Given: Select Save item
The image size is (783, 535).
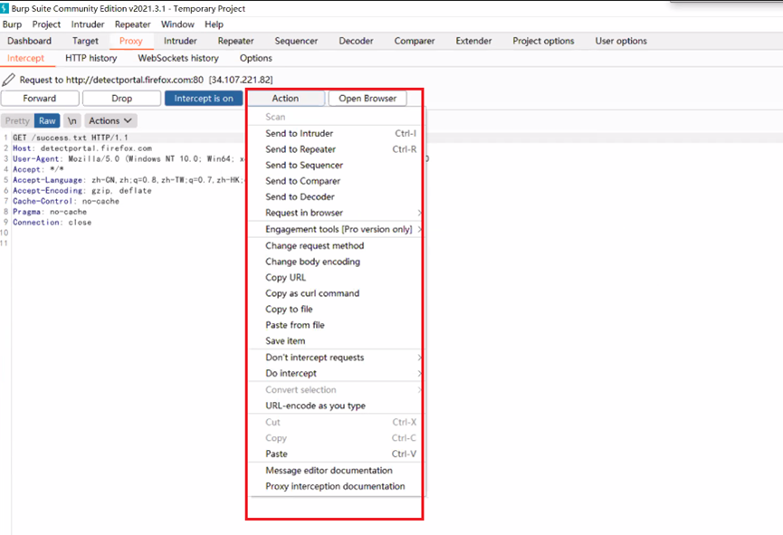Looking at the screenshot, I should (336, 341).
